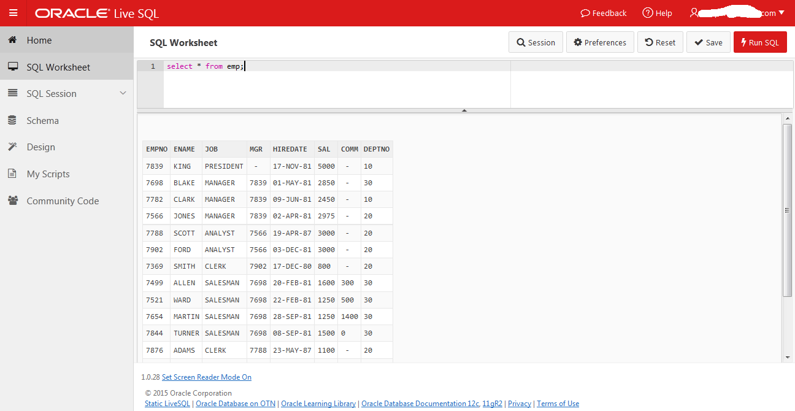Click the 2975 salary cell for JONES
The height and width of the screenshot is (411, 795).
pyautogui.click(x=326, y=216)
